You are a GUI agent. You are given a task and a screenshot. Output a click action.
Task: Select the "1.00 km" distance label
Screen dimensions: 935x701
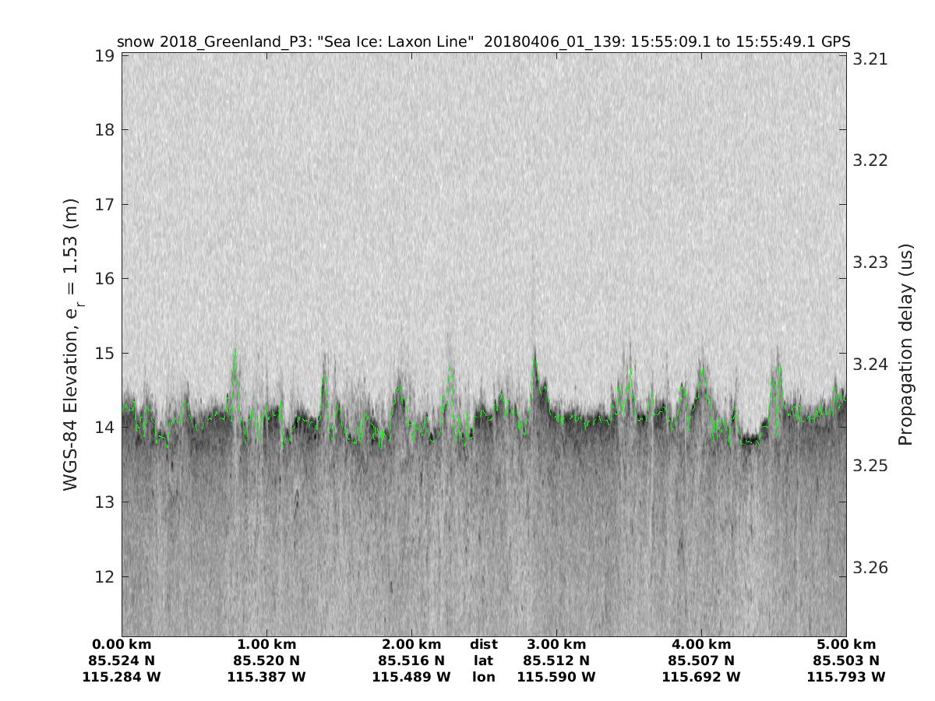click(x=266, y=645)
